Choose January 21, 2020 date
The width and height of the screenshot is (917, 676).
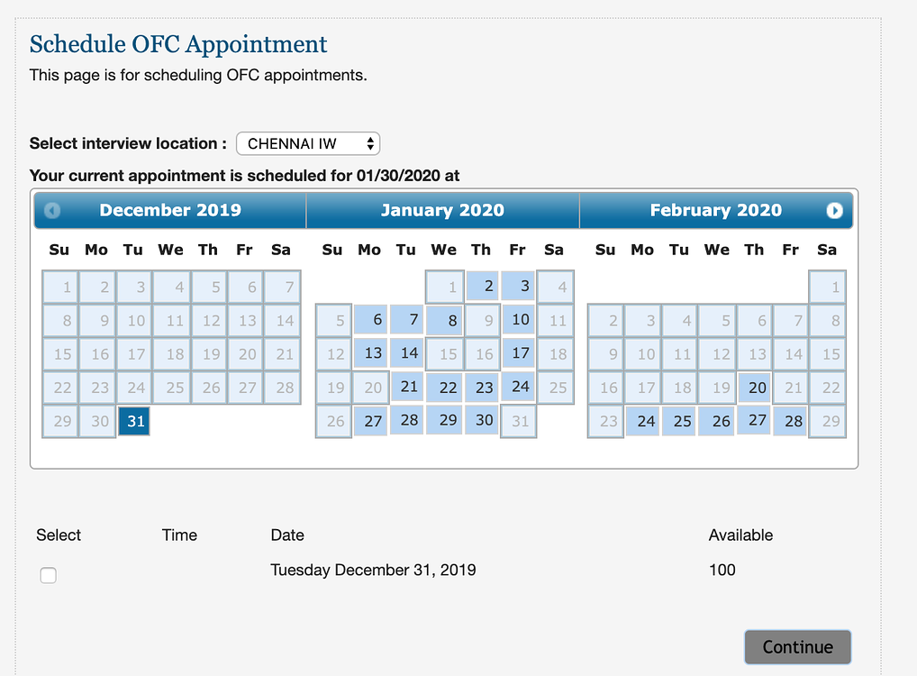point(407,387)
